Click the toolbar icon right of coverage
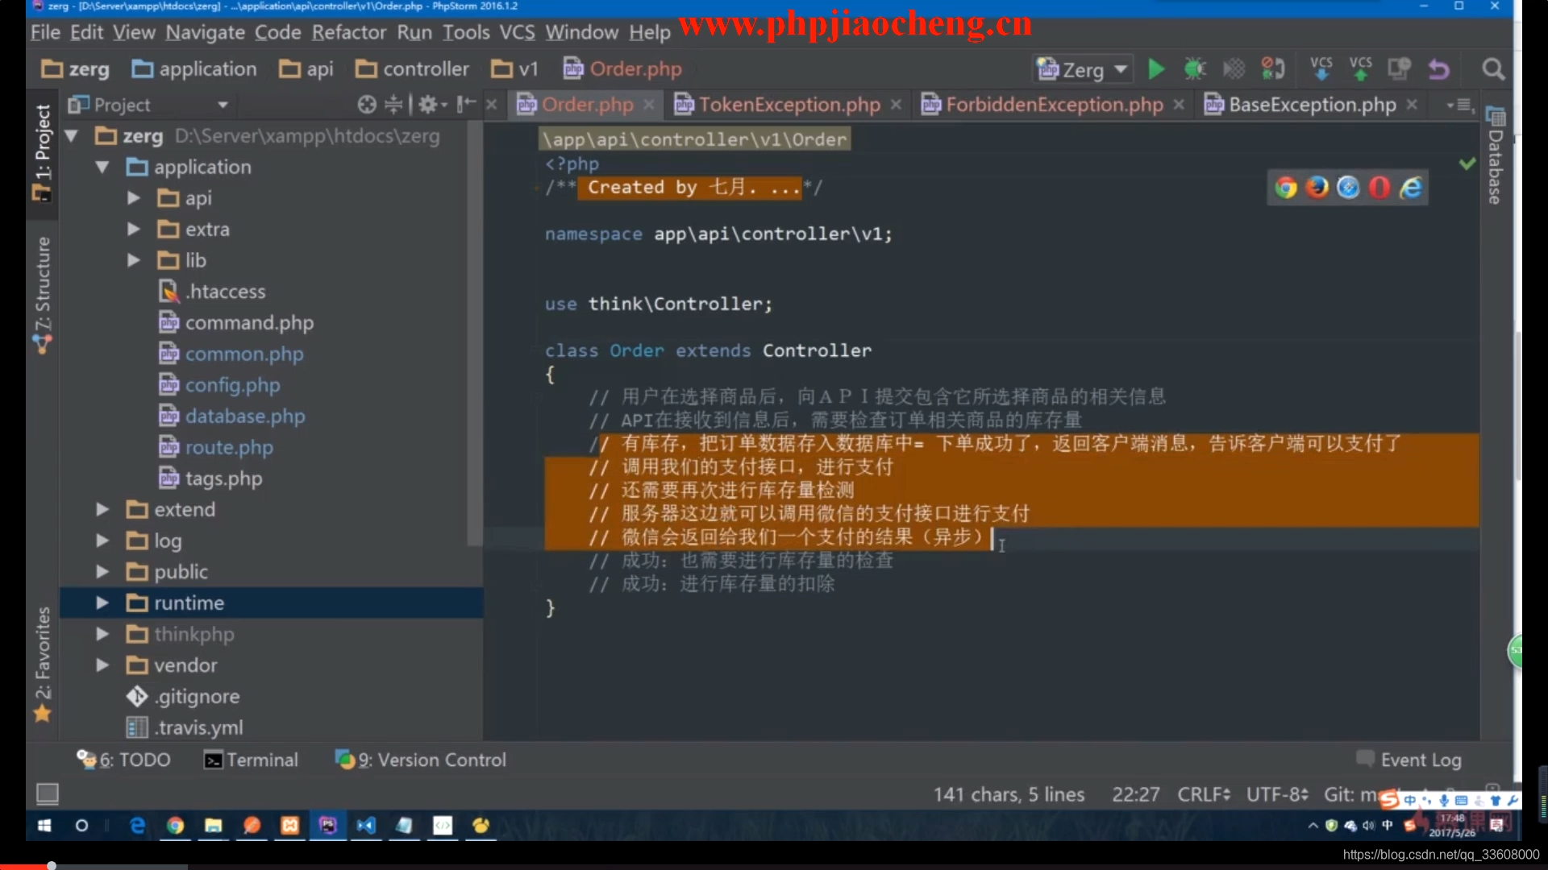The image size is (1548, 870). tap(1272, 69)
